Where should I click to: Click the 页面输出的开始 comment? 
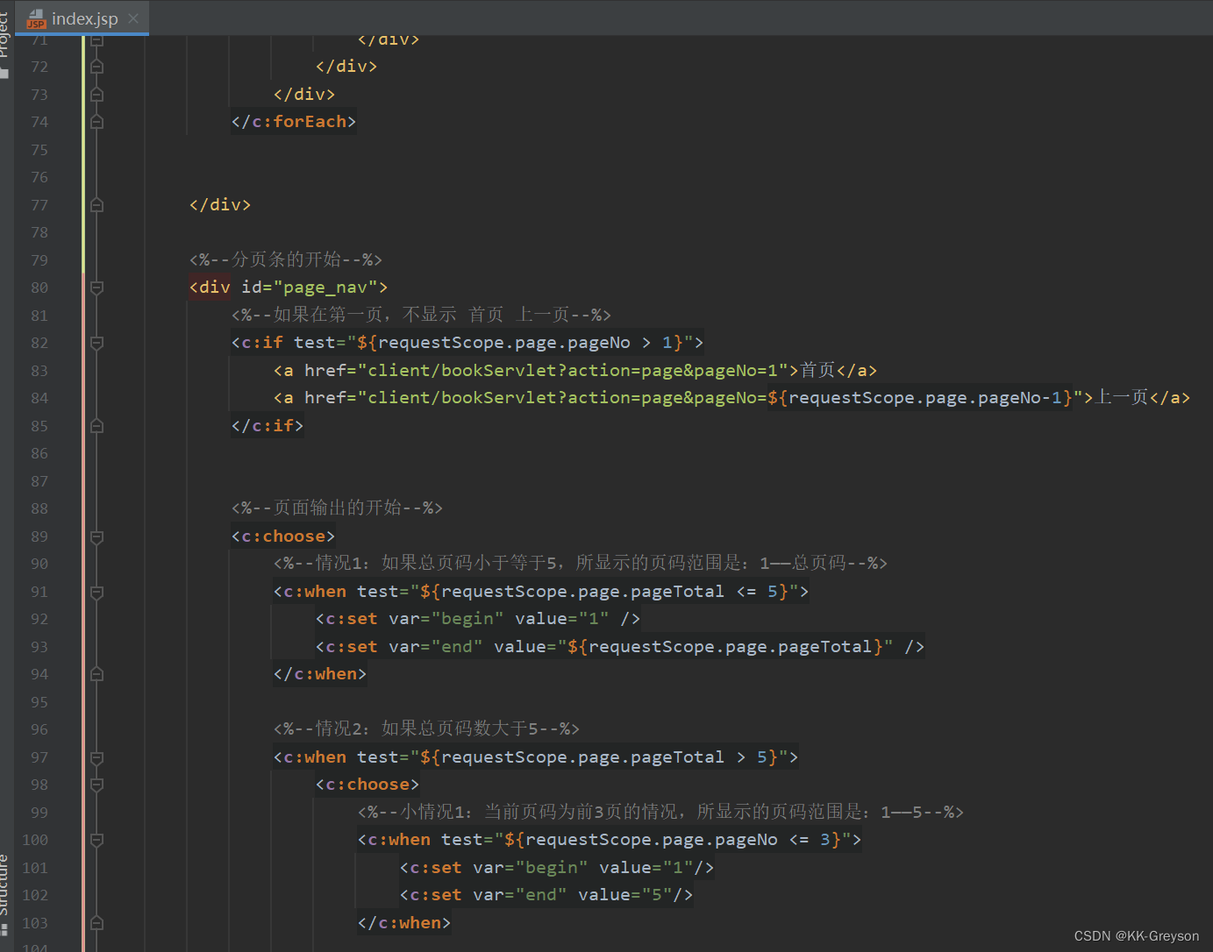[x=337, y=508]
